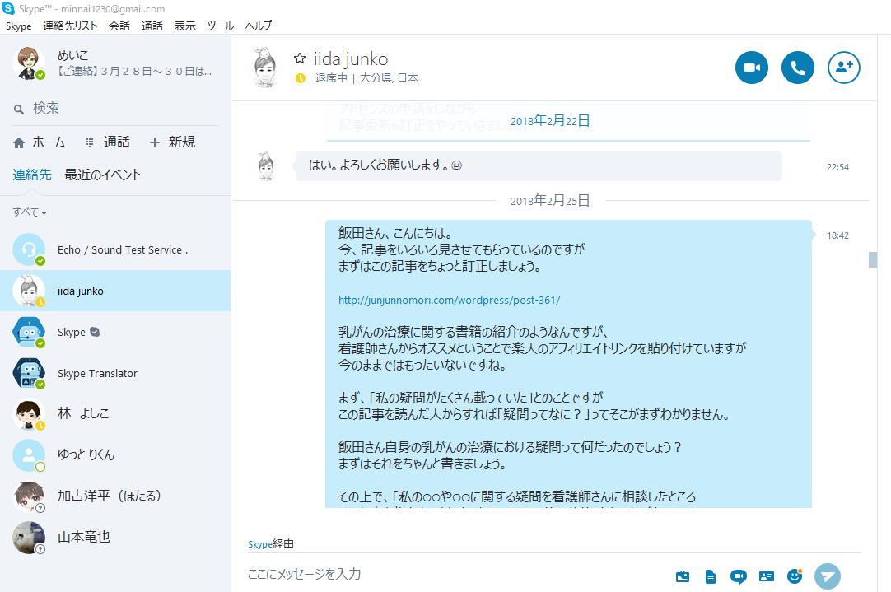Click the send file document icon
The width and height of the screenshot is (891, 592).
pyautogui.click(x=710, y=576)
